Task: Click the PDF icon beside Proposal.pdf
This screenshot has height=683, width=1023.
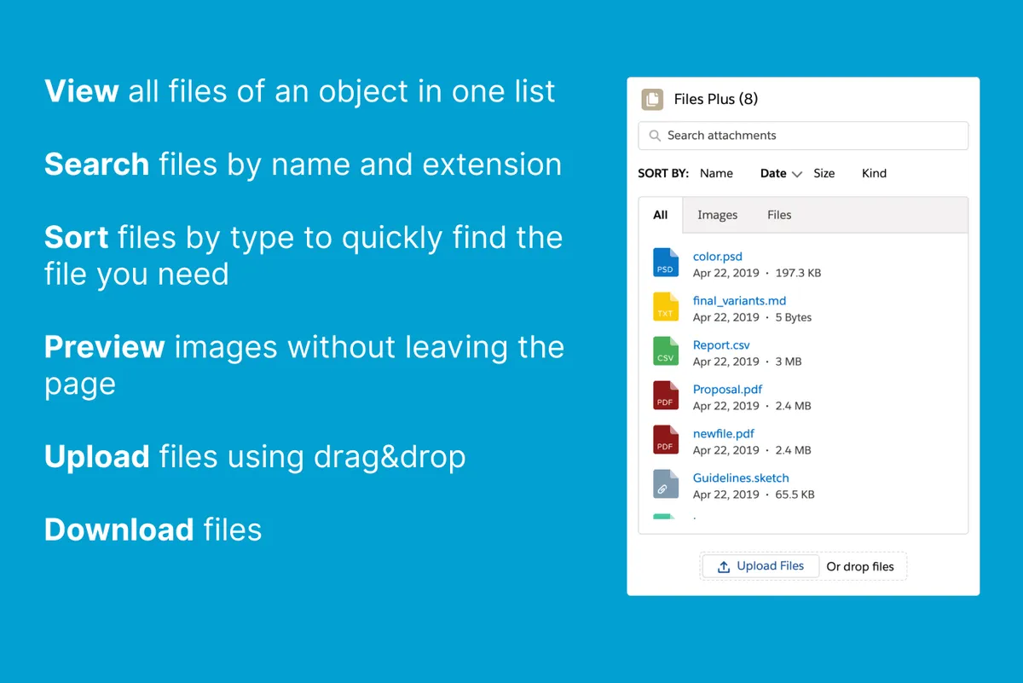Action: click(666, 396)
